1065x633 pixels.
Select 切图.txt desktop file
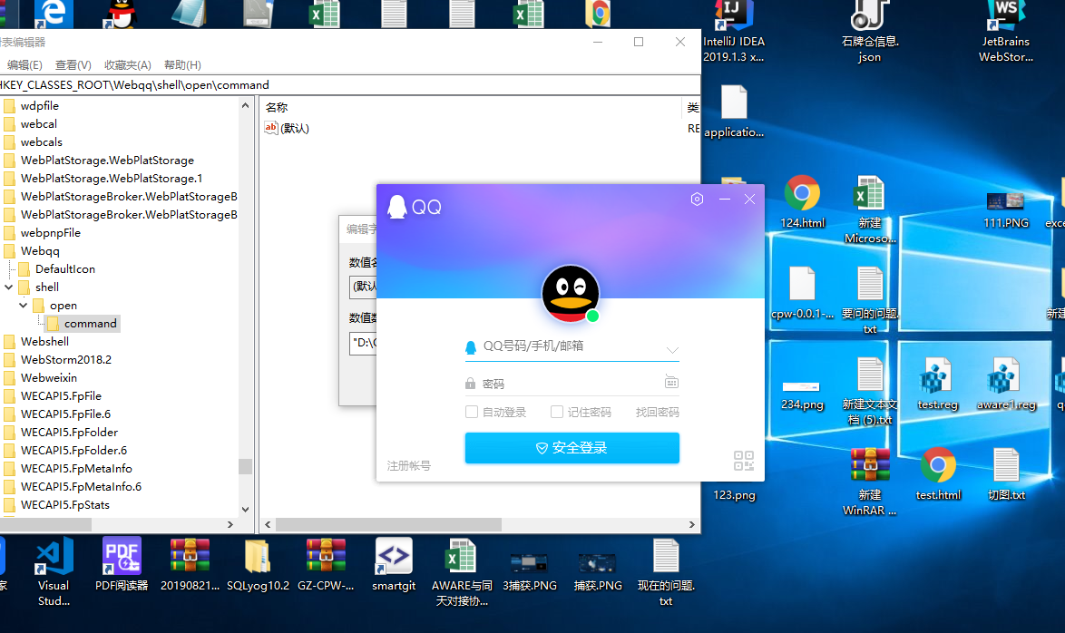[x=1006, y=474]
